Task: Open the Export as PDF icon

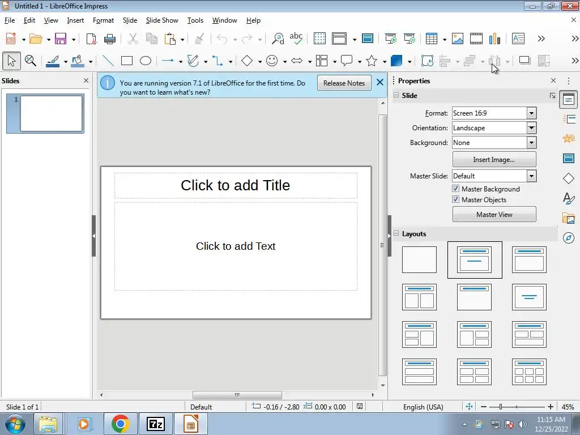Action: pos(91,39)
